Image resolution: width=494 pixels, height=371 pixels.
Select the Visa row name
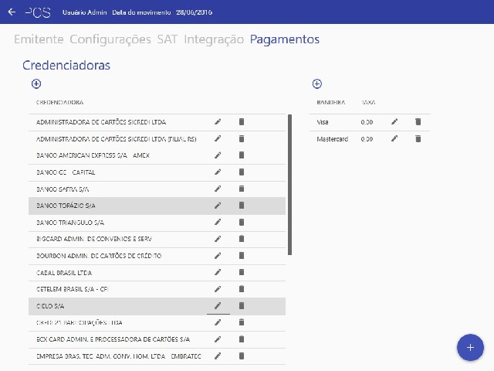click(x=323, y=122)
